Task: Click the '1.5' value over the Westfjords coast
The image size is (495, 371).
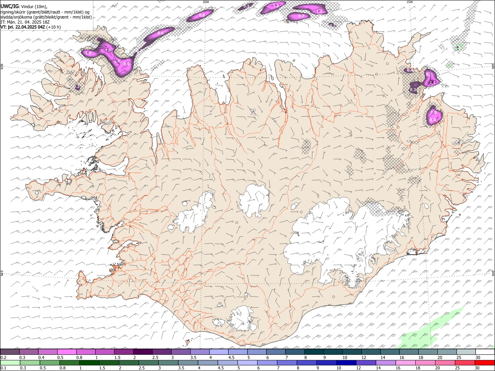Action: [x=108, y=50]
